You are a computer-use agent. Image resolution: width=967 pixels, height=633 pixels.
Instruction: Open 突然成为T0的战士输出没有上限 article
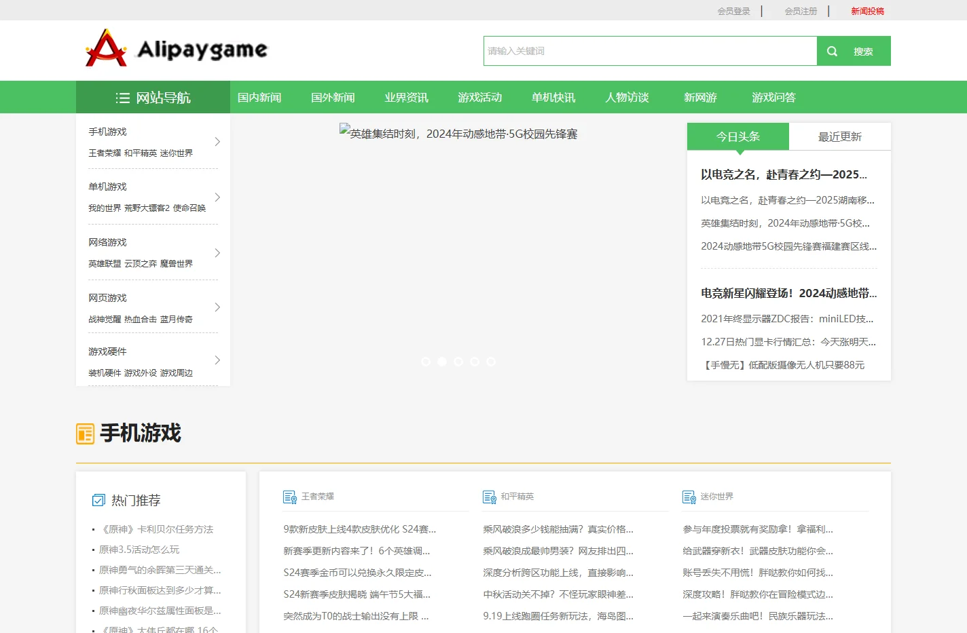click(356, 616)
